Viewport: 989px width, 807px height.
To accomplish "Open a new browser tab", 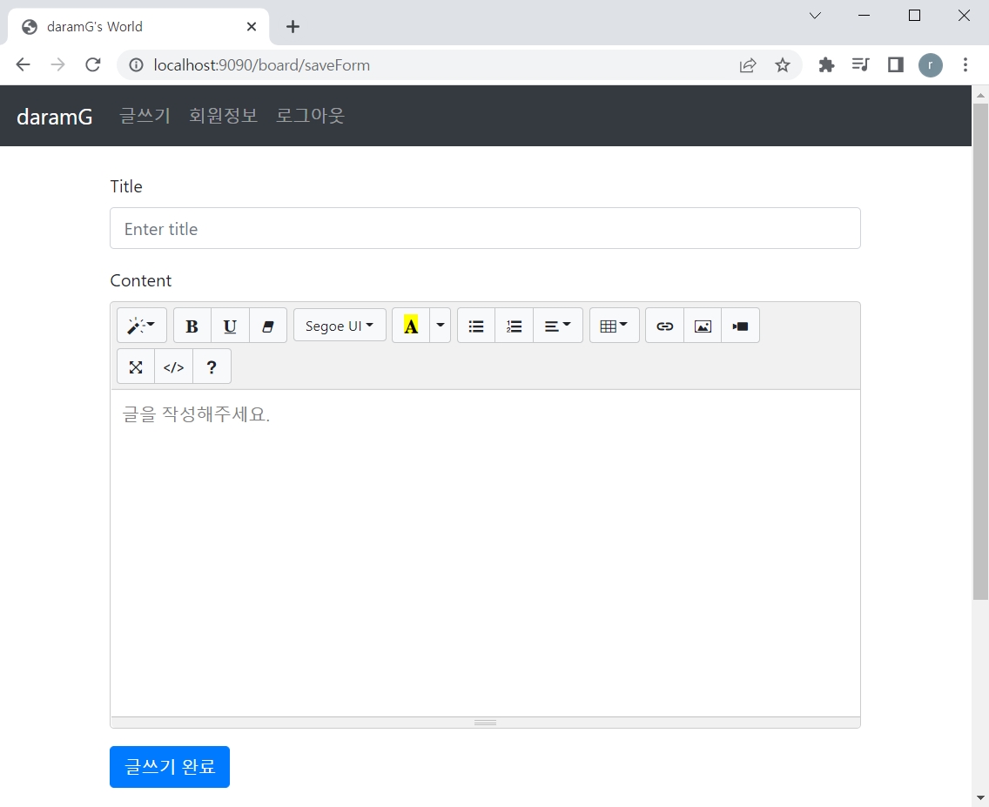I will (293, 26).
